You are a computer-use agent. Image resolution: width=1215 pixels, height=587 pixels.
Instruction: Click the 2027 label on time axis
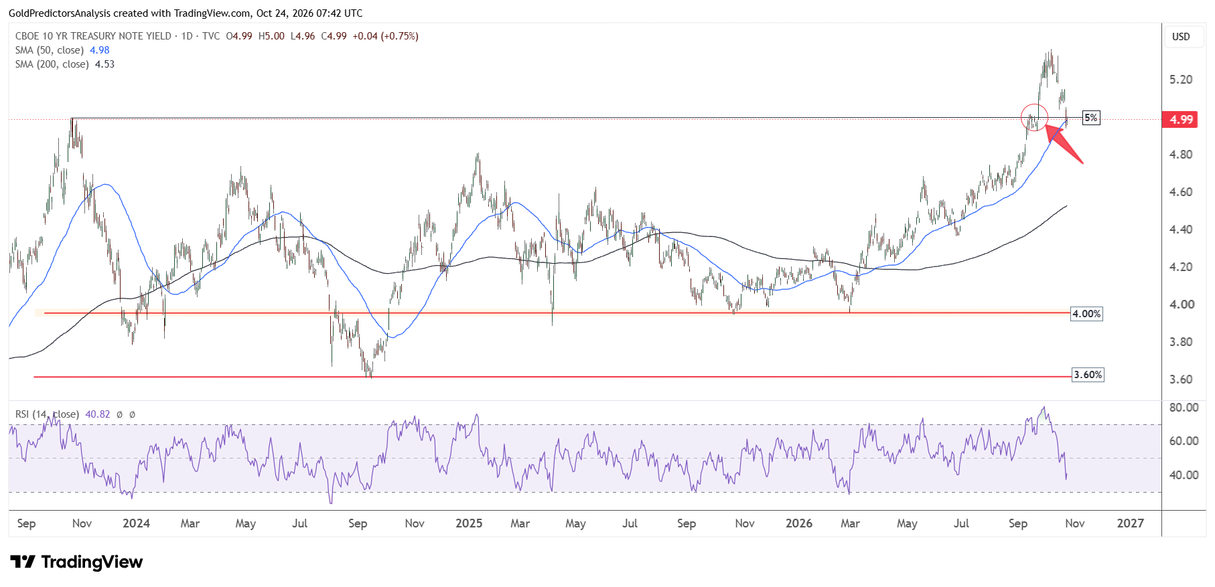coord(1131,523)
